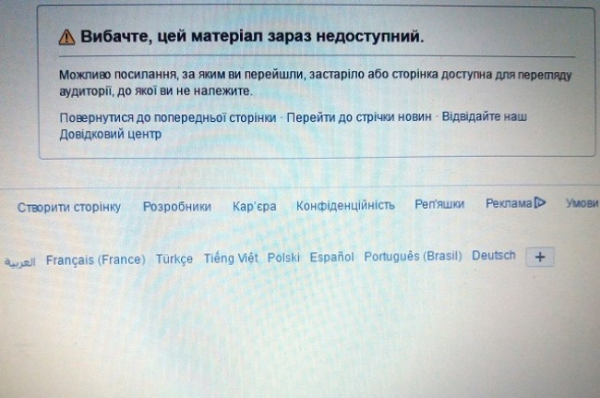Screen dimensions: 600x398
Task: Go to 'Перейти до стрічки новин'
Action: pyautogui.click(x=359, y=116)
